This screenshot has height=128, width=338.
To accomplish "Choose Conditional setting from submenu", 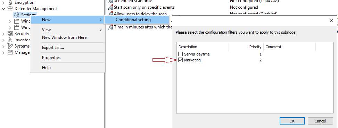I will pos(137,20).
